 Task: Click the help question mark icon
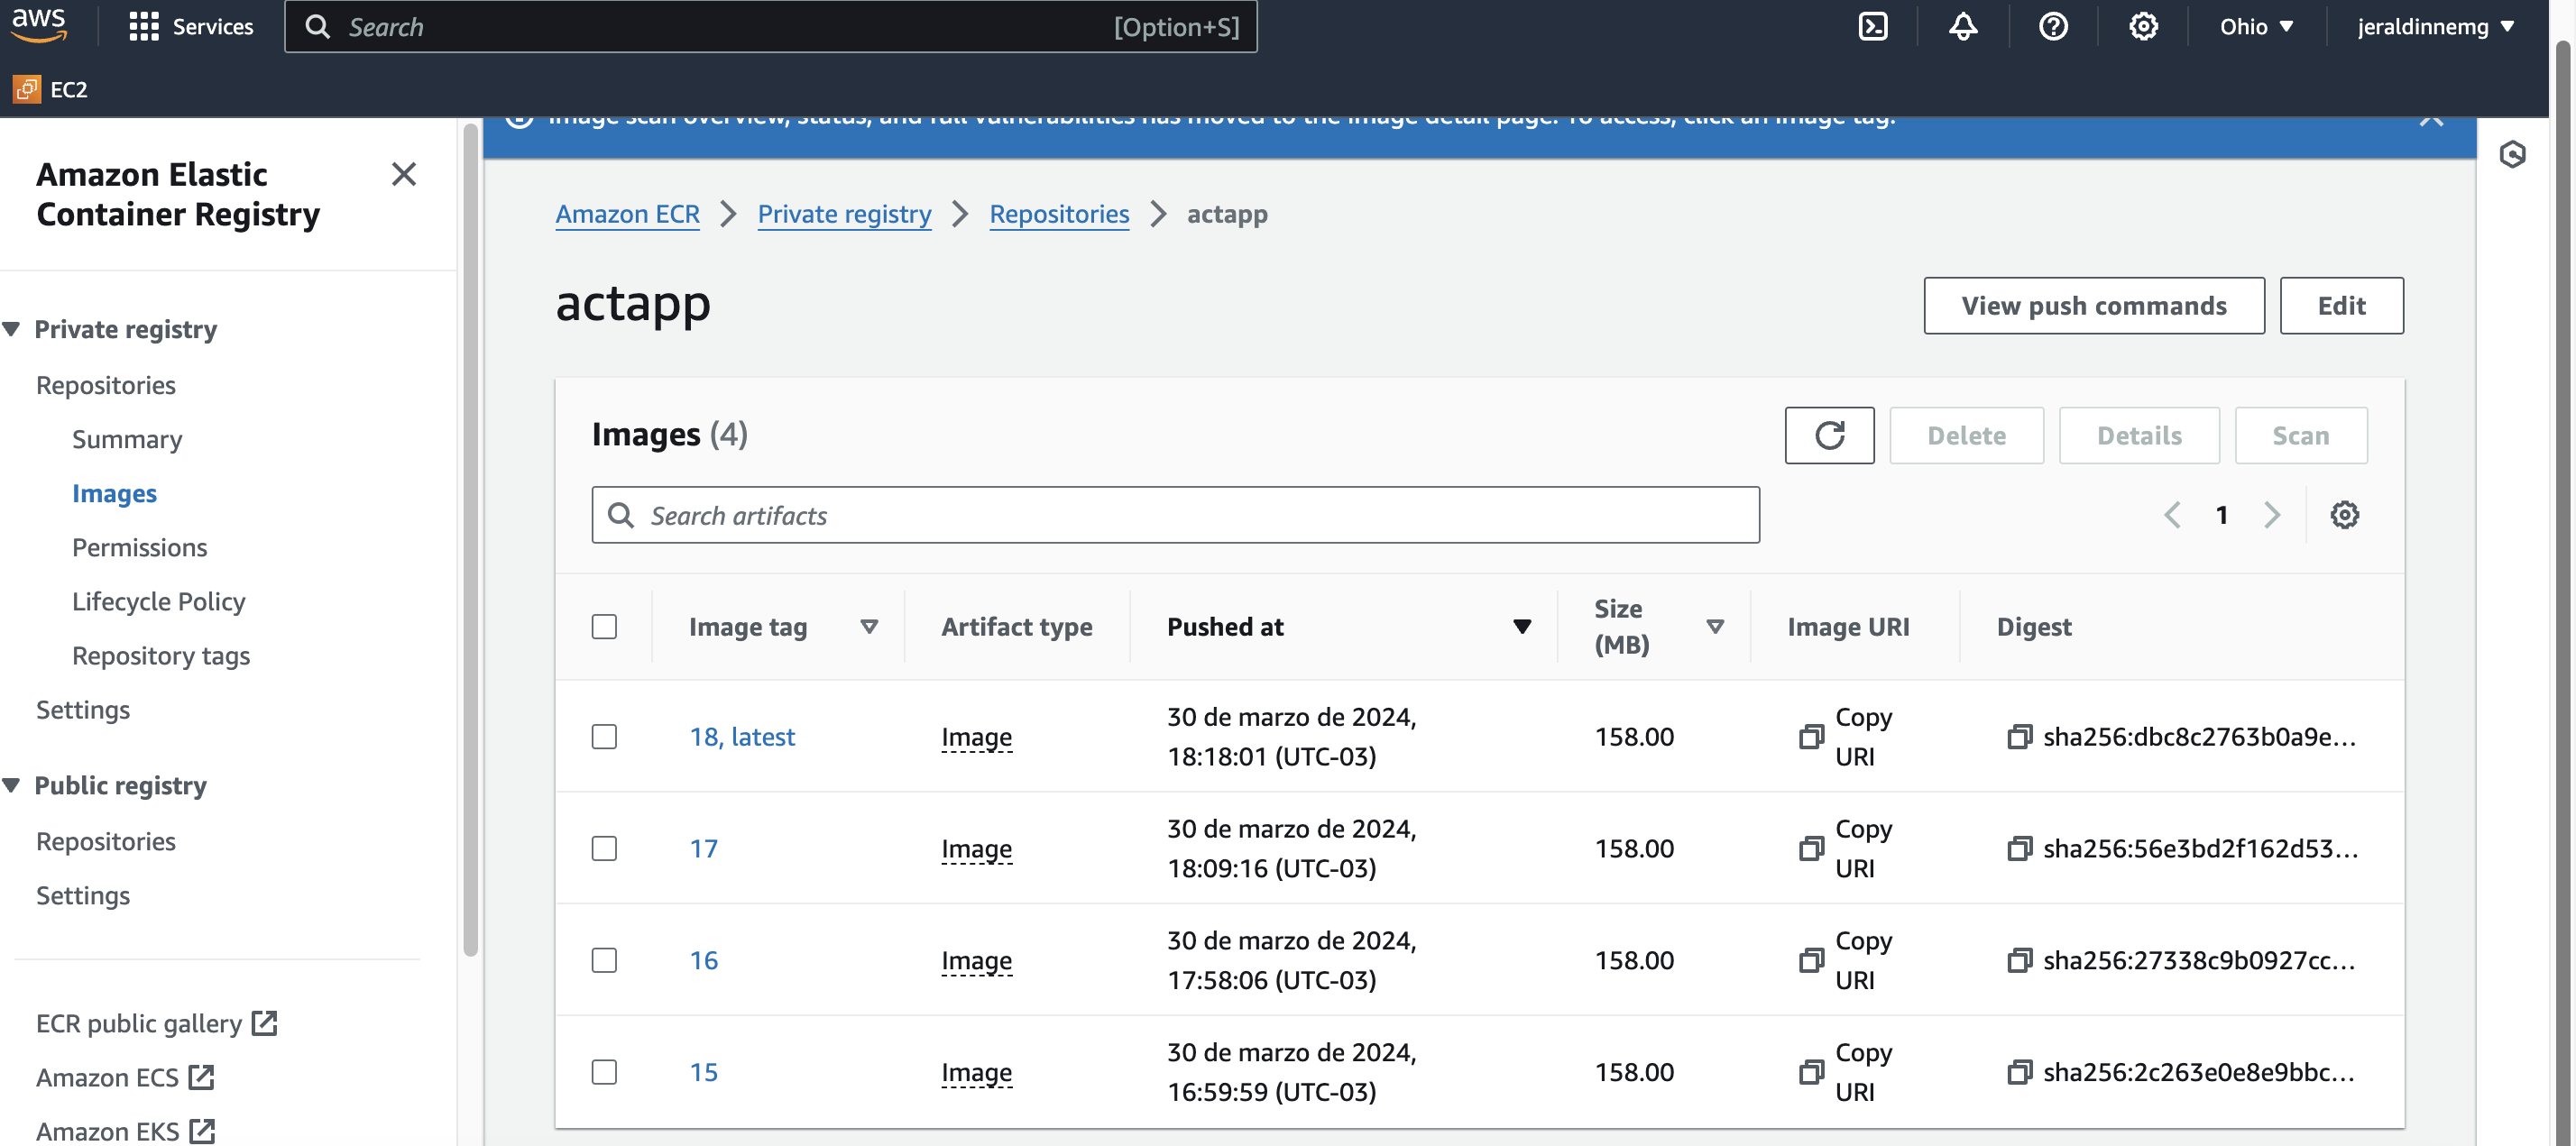tap(2052, 27)
